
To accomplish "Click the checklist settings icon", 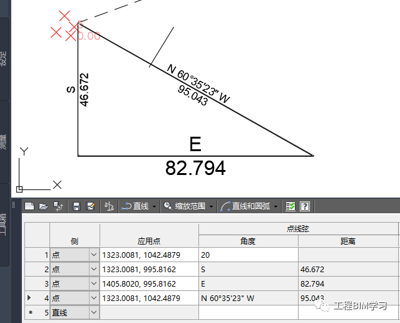I will tap(290, 206).
